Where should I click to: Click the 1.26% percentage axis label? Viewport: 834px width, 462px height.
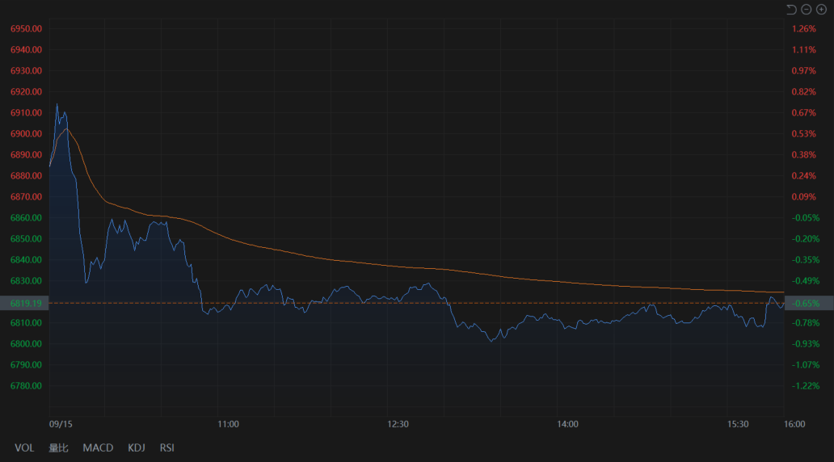click(x=804, y=29)
